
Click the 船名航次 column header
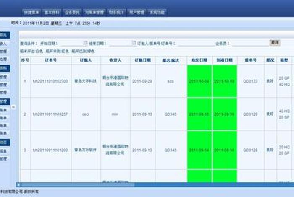(171, 60)
